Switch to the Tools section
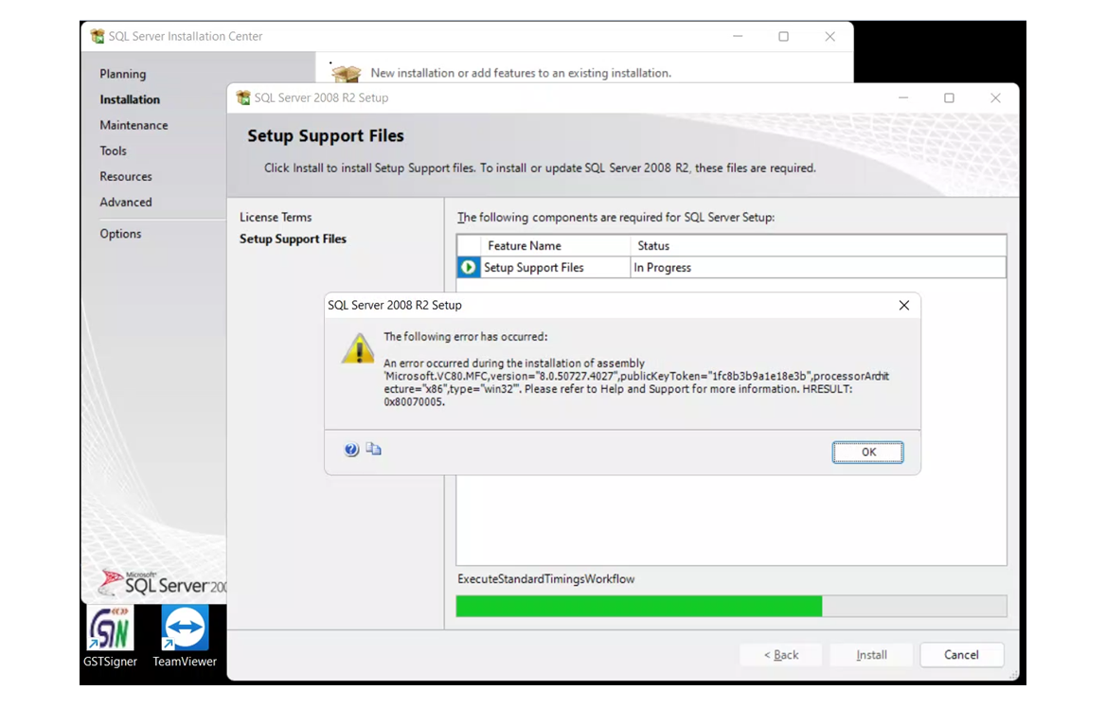Image resolution: width=1106 pixels, height=708 pixels. tap(113, 150)
